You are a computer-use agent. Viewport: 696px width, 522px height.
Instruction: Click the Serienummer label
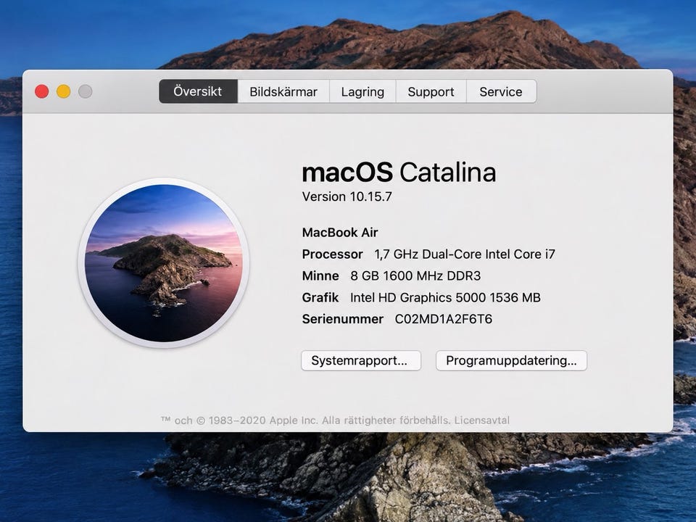coord(343,319)
